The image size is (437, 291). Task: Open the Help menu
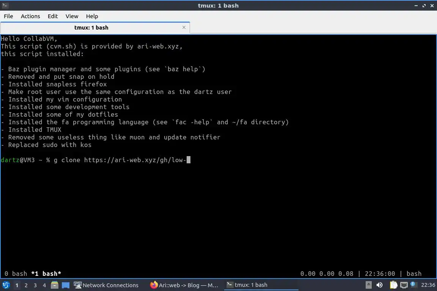(92, 16)
